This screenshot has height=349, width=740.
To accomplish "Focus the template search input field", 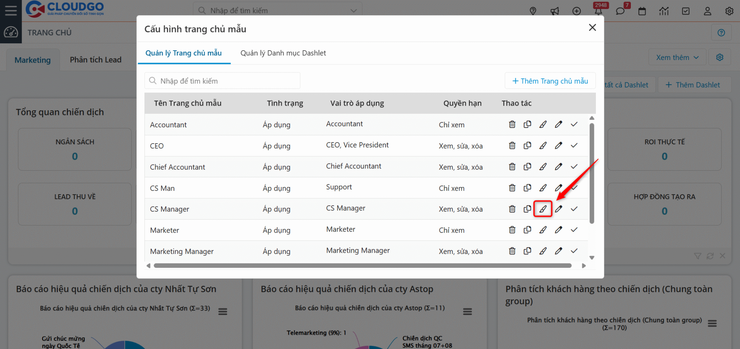I will pos(222,81).
